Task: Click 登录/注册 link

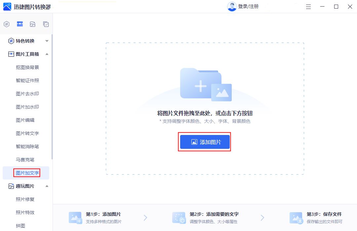Action: (x=248, y=7)
